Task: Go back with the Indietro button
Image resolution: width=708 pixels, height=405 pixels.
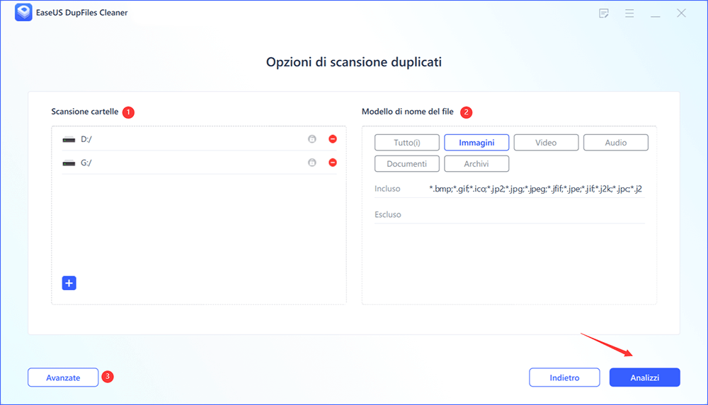Action: point(564,377)
